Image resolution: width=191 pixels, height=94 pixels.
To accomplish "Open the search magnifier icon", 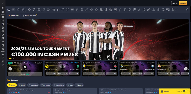I will click(x=187, y=9).
